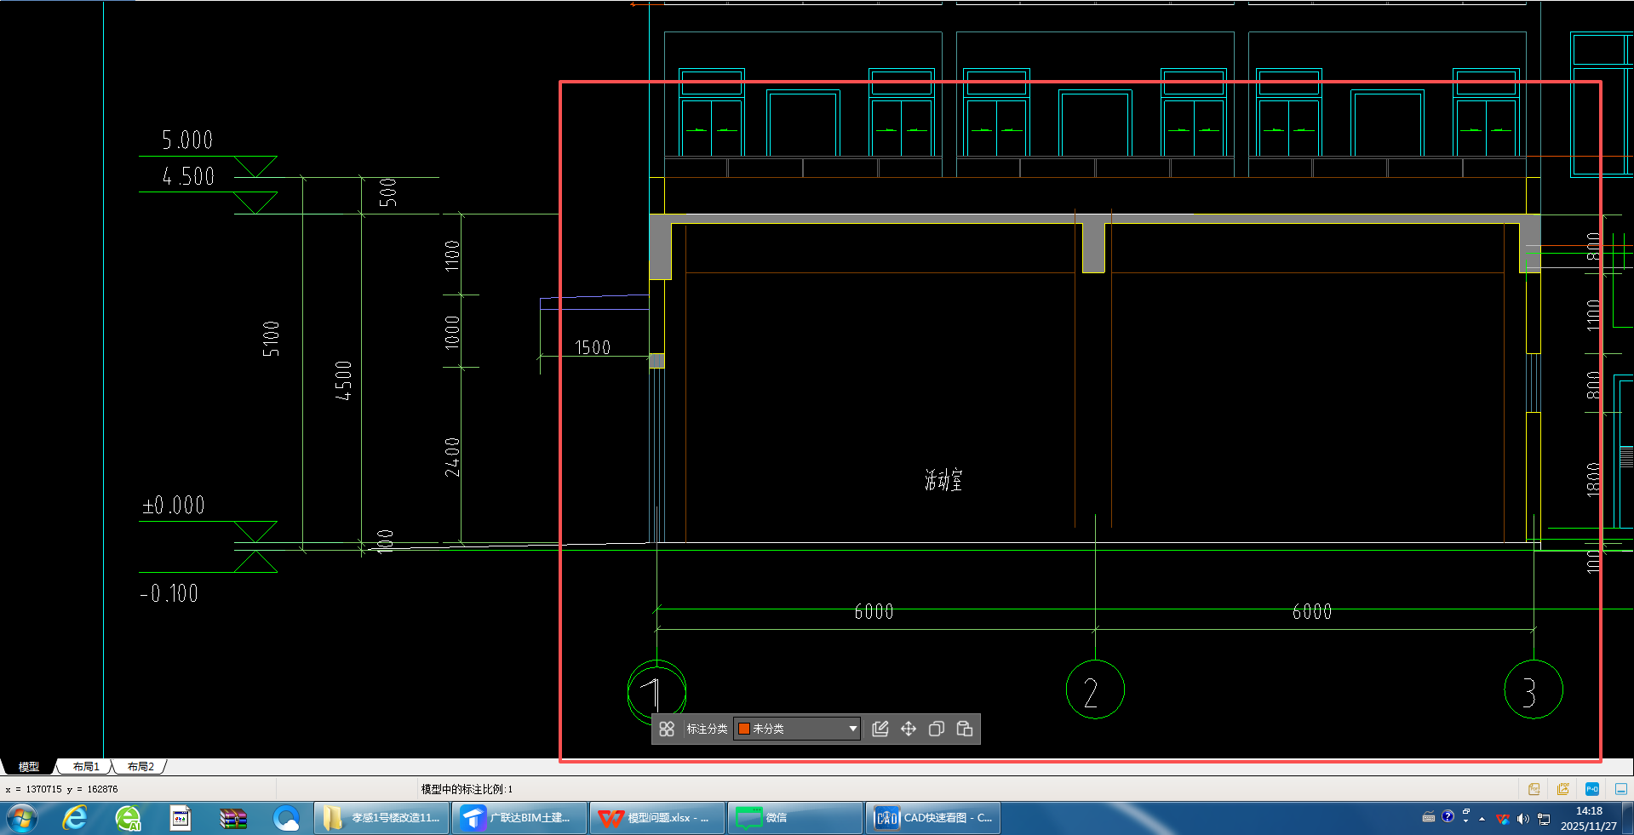Switch to the 孝感1号楼改造 folder window

point(381,819)
